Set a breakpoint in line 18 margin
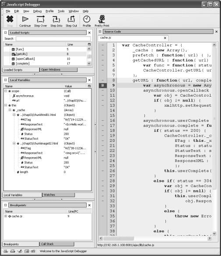 103,130
